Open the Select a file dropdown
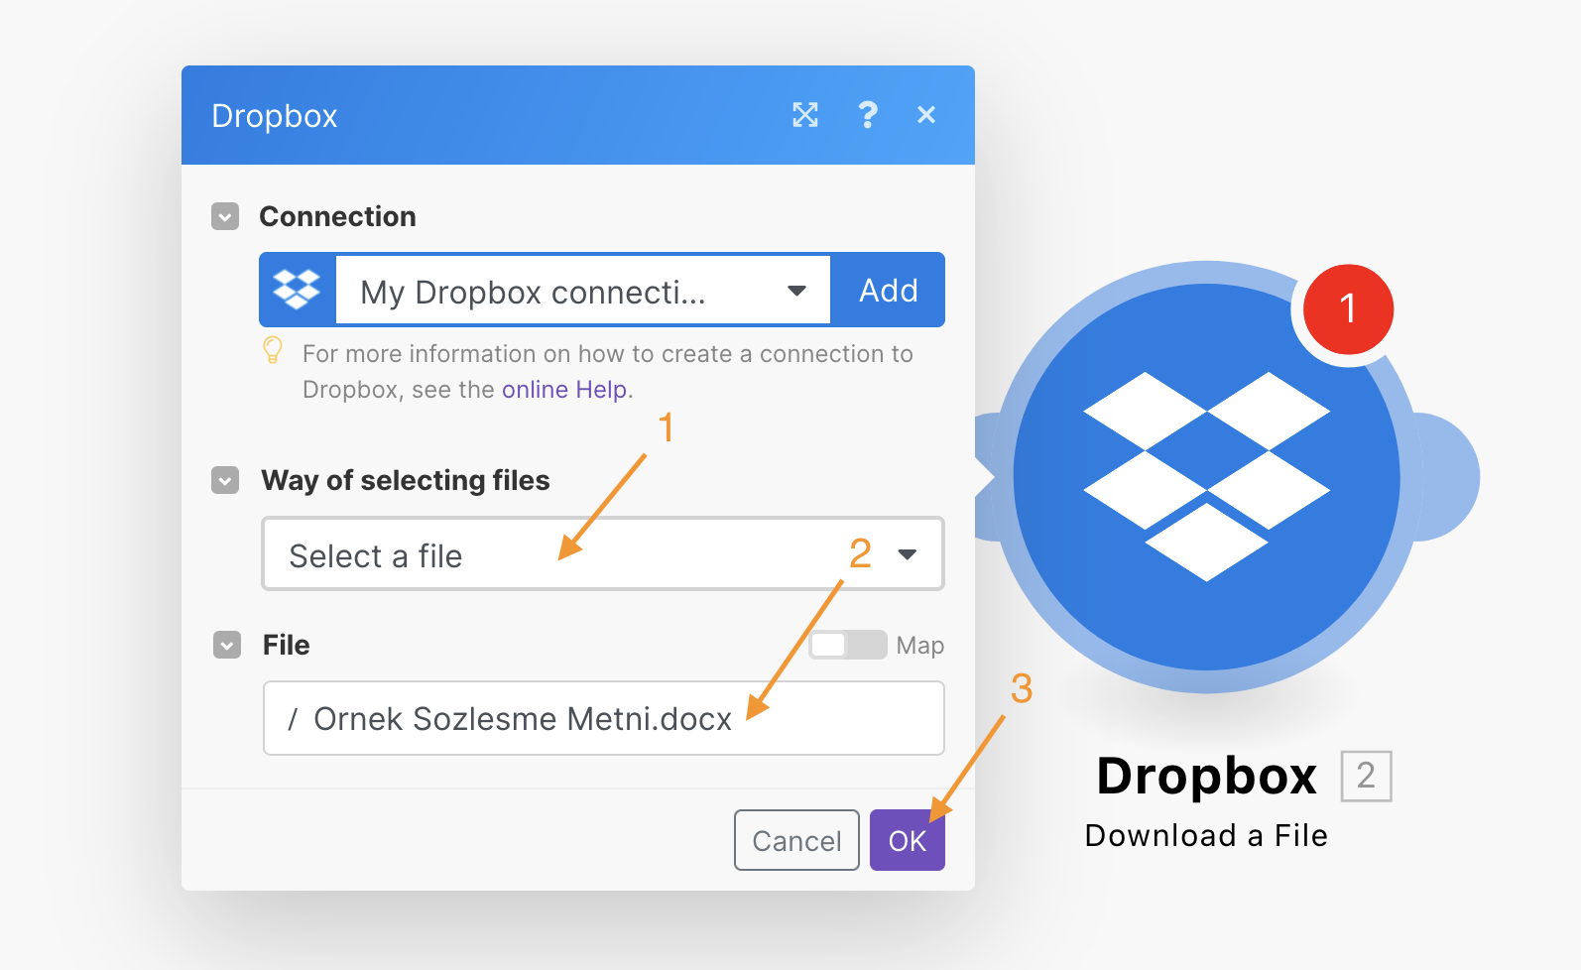1581x970 pixels. point(603,554)
